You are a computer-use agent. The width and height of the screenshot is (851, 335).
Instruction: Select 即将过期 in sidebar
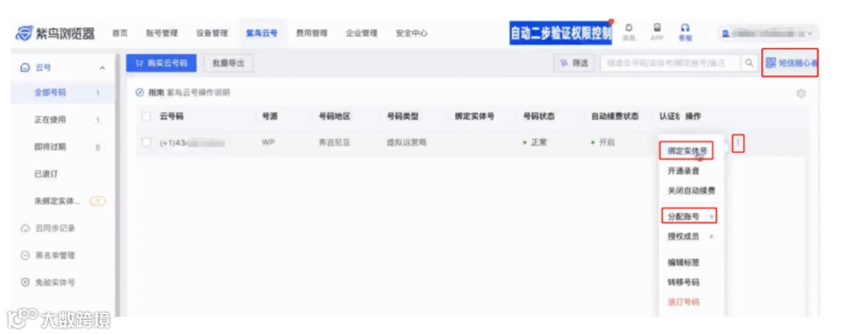[x=50, y=147]
